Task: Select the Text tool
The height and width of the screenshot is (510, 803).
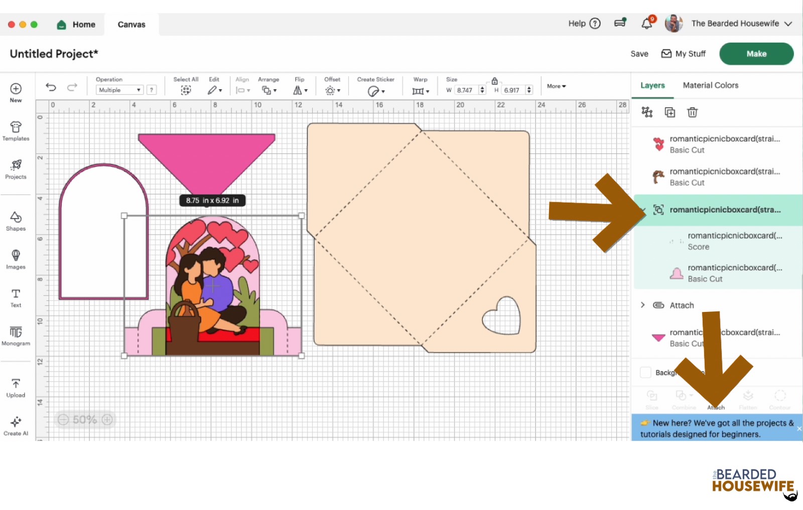Action: pyautogui.click(x=16, y=297)
